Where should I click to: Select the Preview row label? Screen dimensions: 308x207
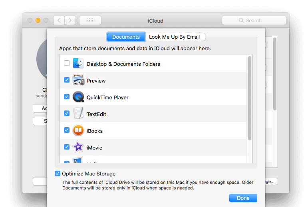[96, 81]
